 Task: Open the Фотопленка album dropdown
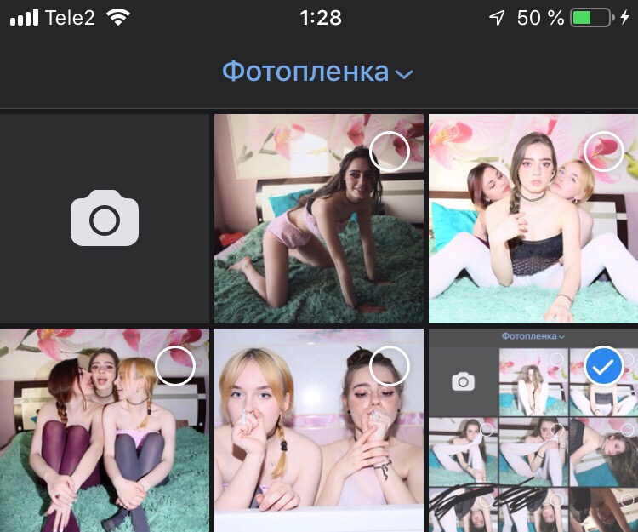(x=305, y=72)
